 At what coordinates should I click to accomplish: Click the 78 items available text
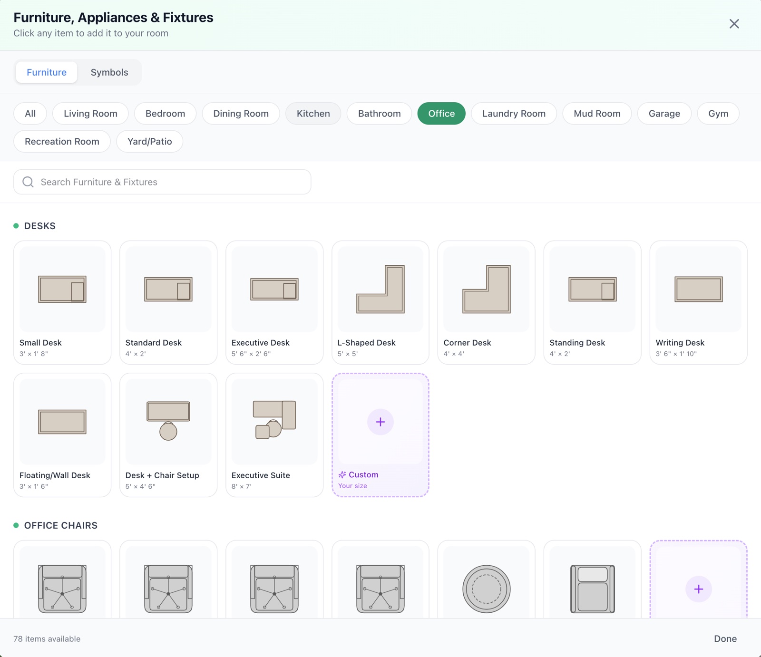click(47, 639)
